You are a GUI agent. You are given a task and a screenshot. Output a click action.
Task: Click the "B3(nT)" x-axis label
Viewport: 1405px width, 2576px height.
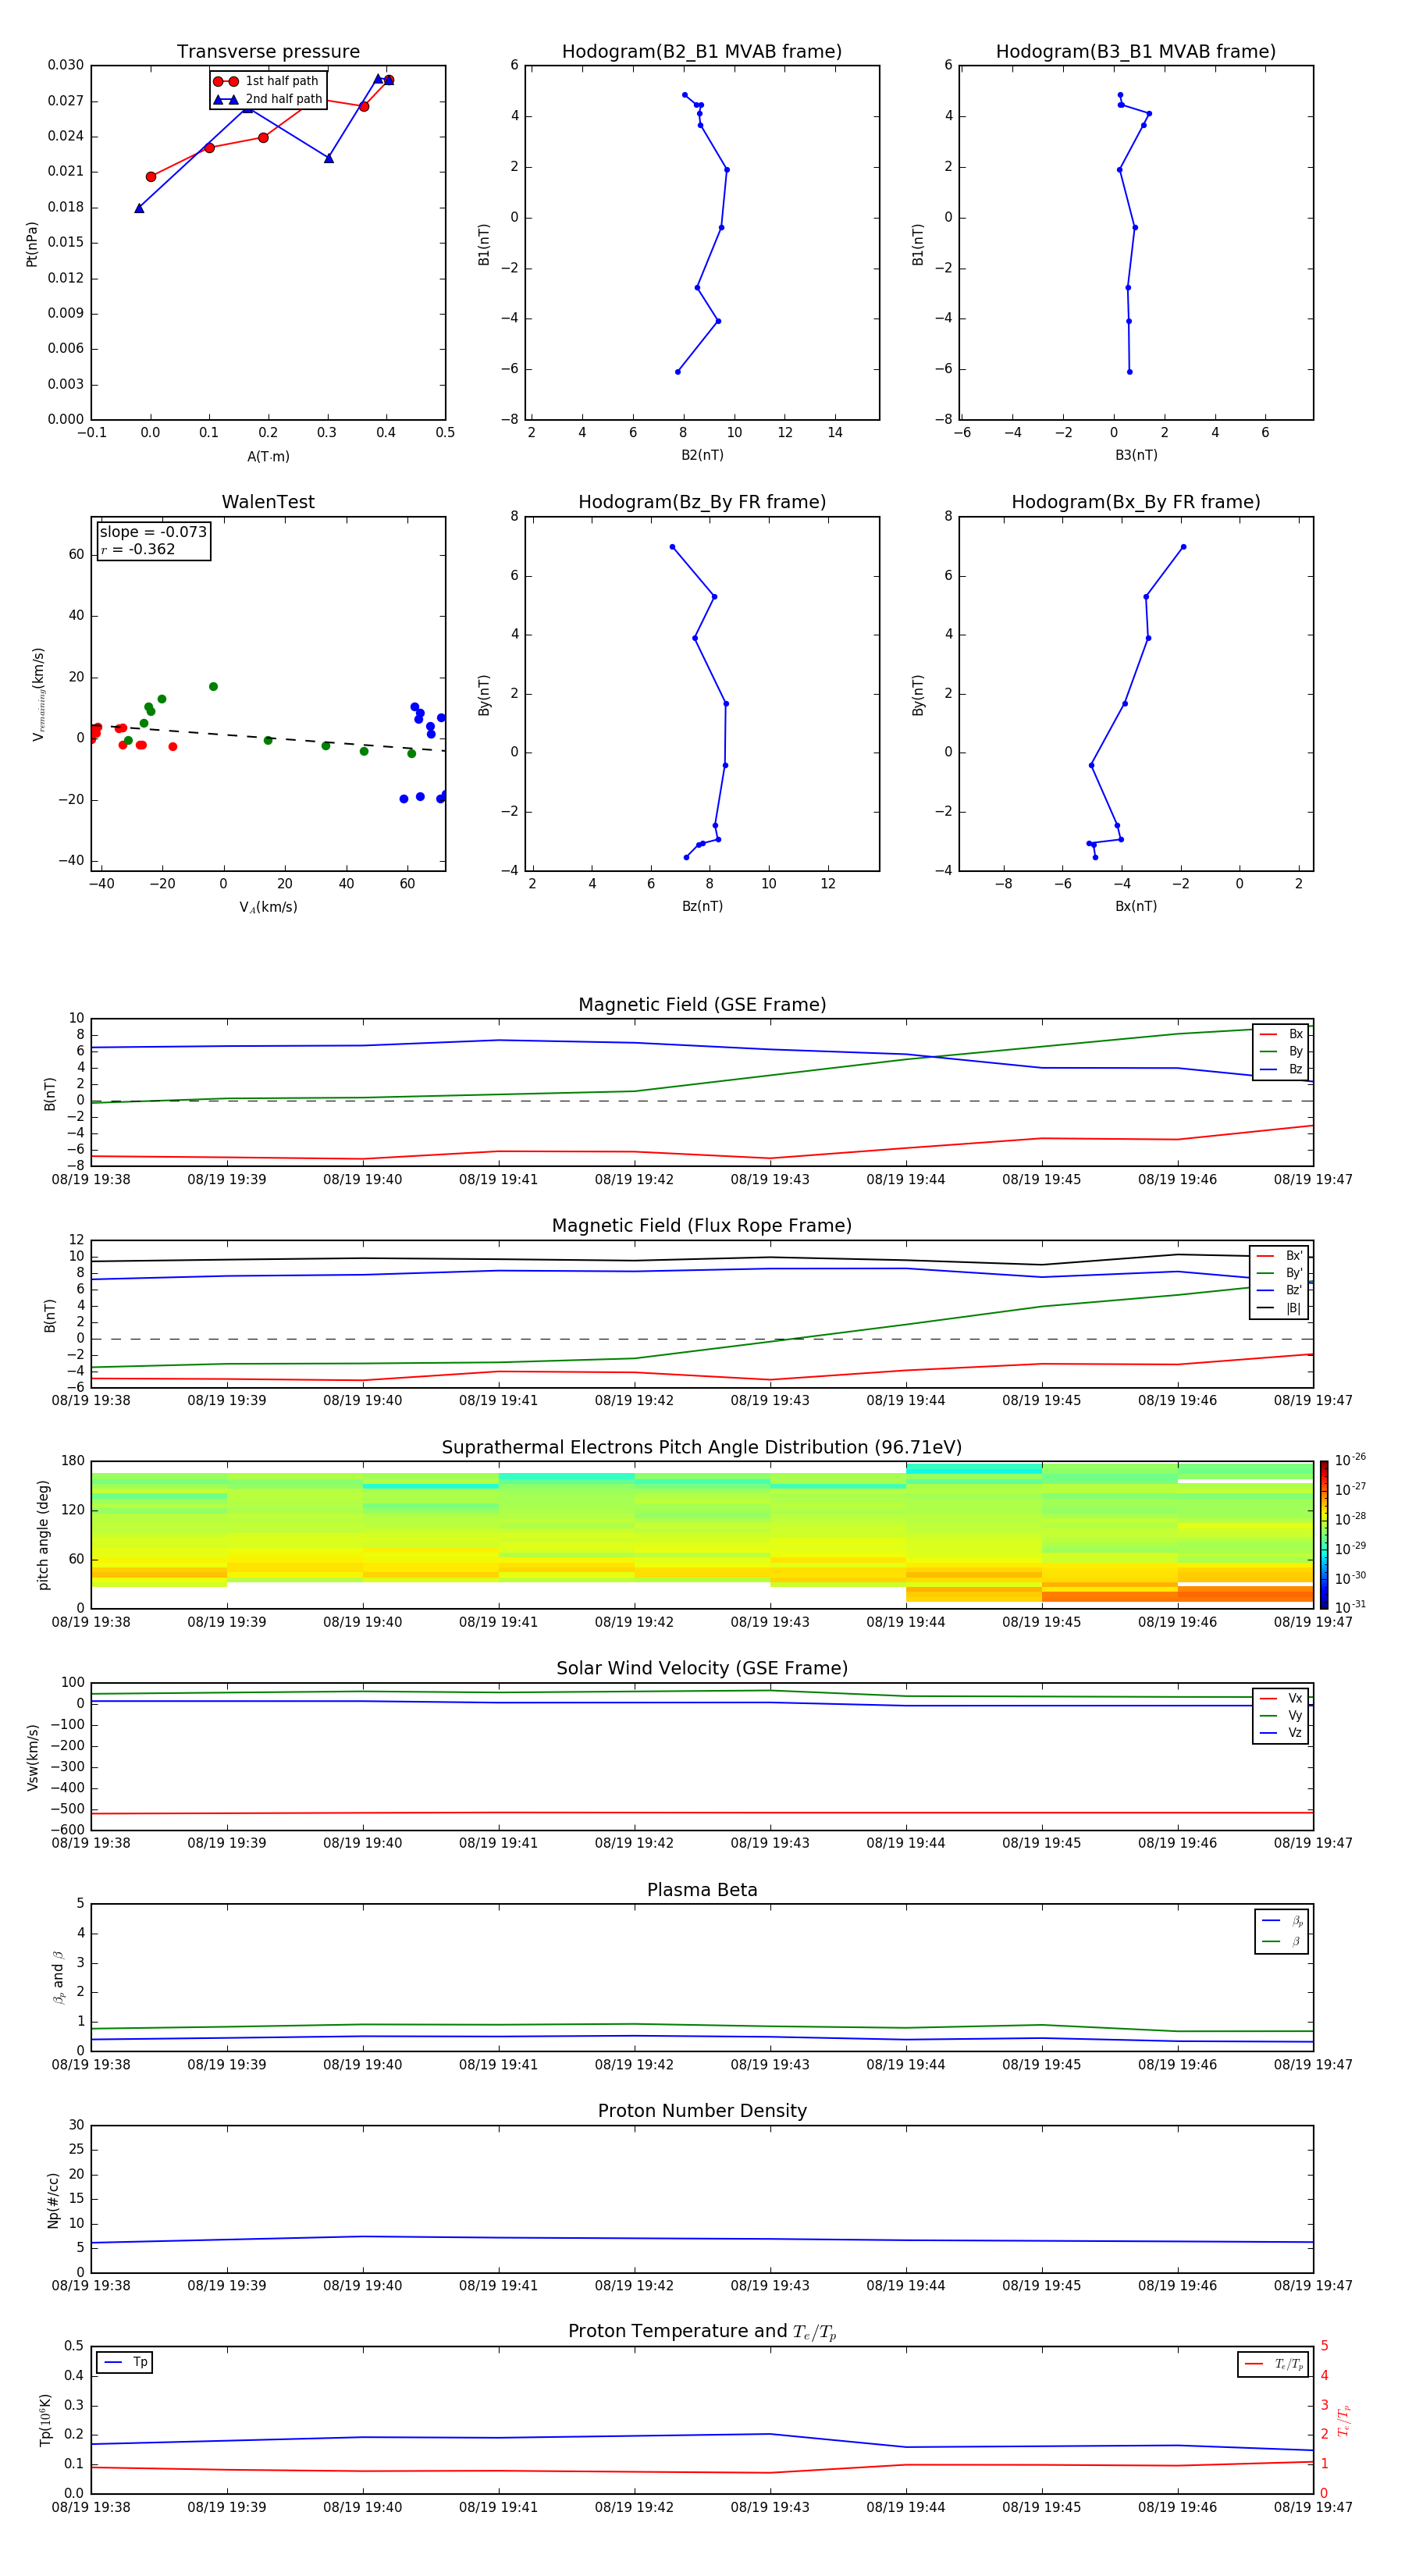pos(1136,456)
